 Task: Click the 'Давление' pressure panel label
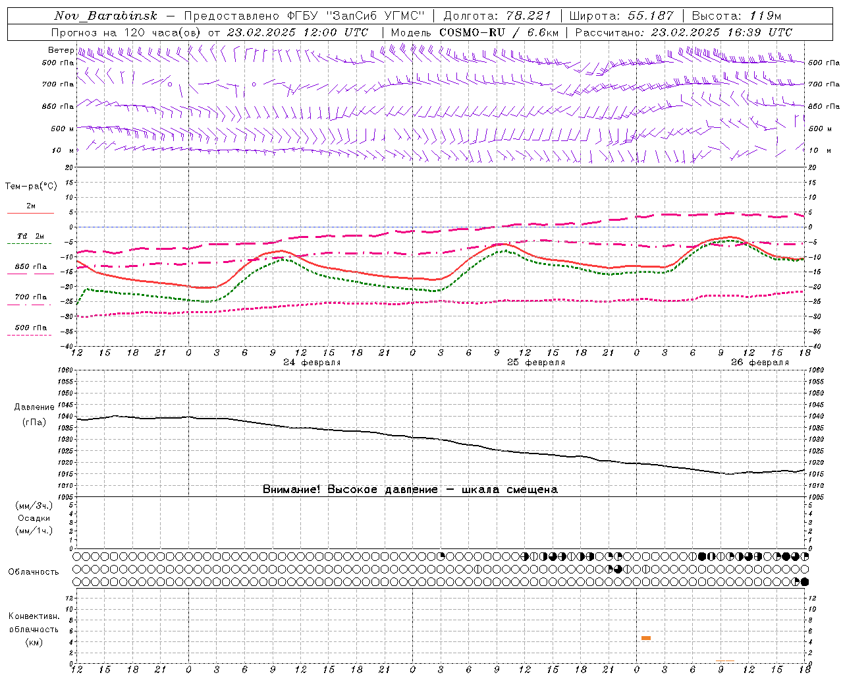click(34, 407)
